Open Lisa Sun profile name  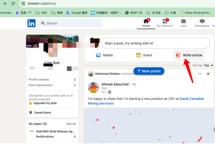52,63
